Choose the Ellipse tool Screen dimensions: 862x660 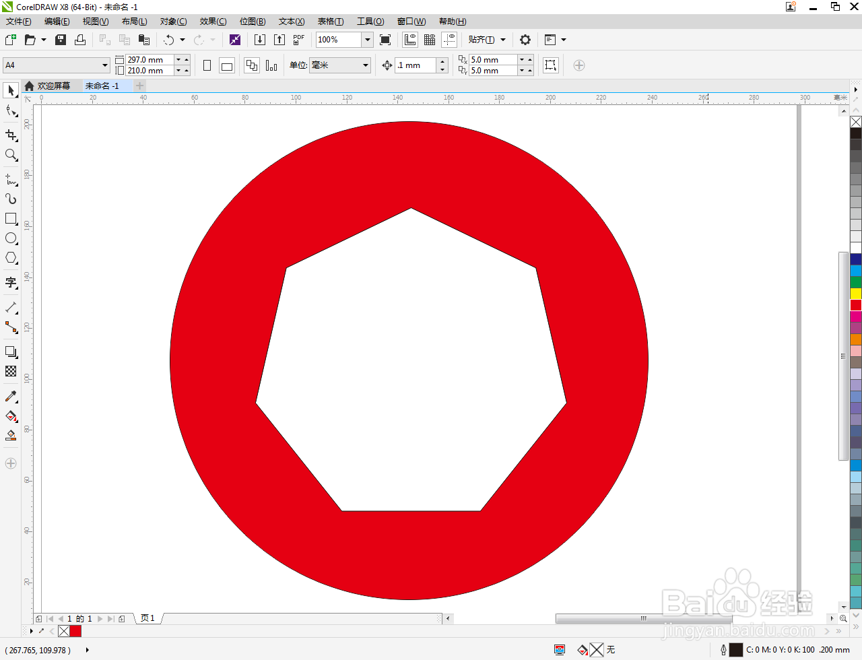(11, 238)
